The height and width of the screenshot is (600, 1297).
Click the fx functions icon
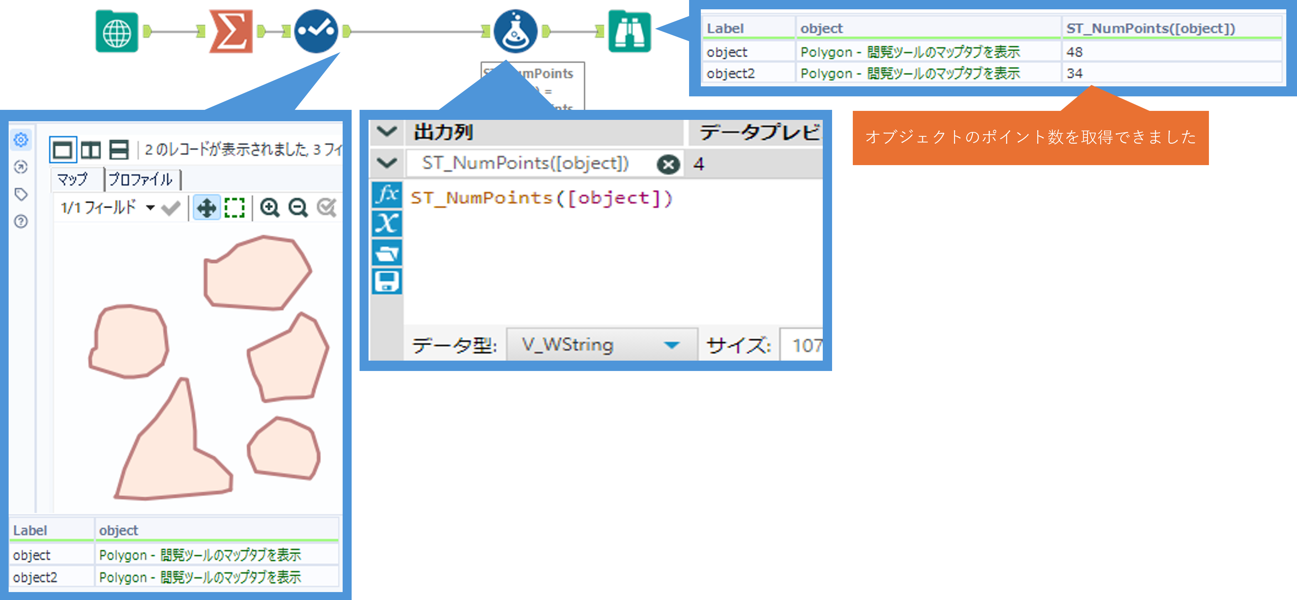387,195
